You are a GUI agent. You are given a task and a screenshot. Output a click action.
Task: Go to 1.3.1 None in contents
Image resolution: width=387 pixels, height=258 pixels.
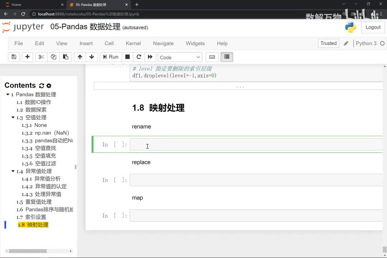[x=34, y=125]
